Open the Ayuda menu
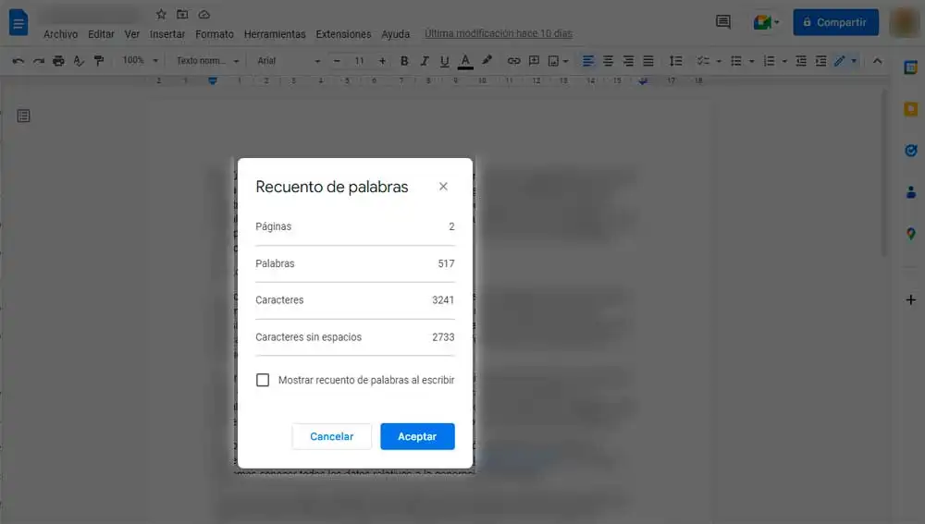 coord(395,34)
